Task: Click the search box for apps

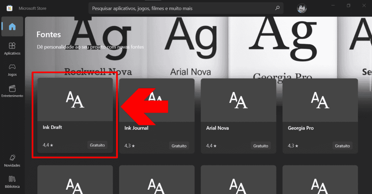Action: click(182, 8)
